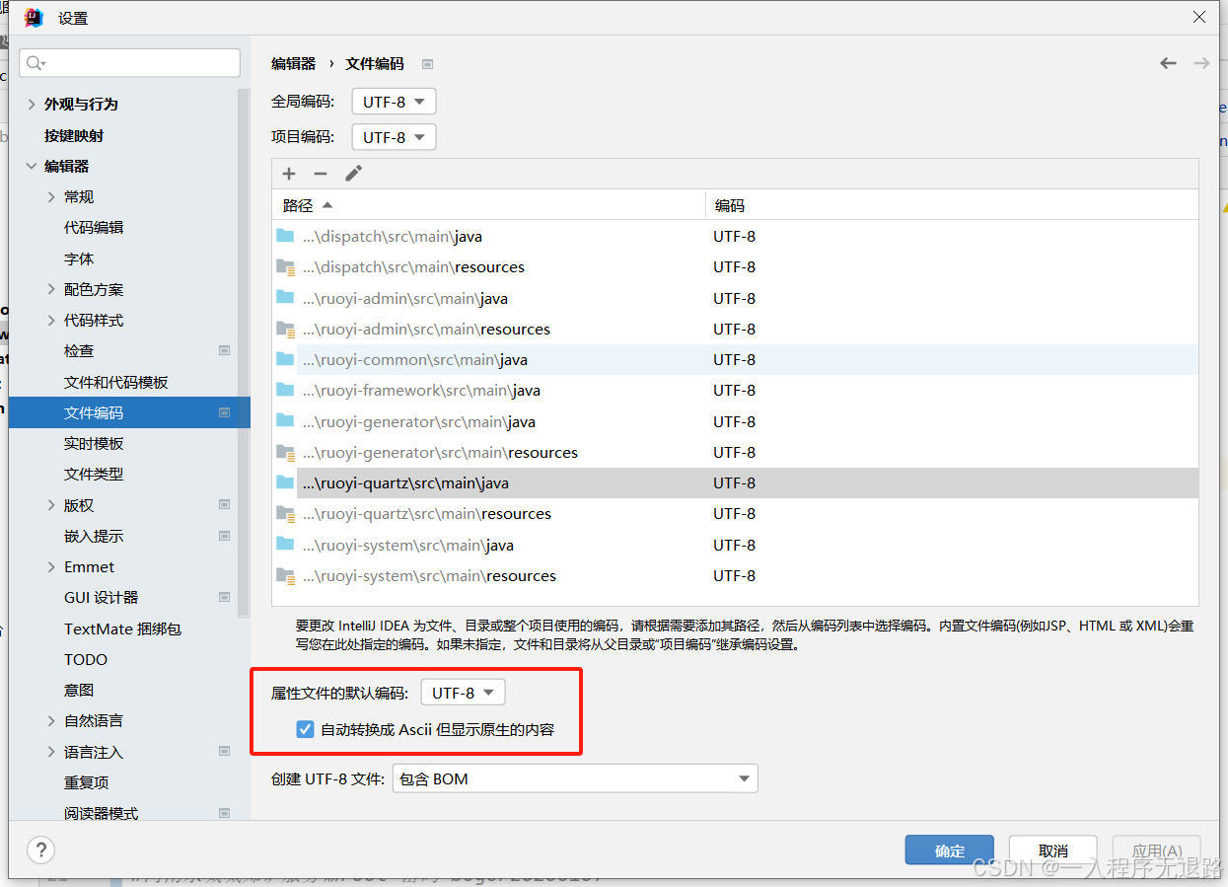Open the help question mark button

click(x=40, y=850)
